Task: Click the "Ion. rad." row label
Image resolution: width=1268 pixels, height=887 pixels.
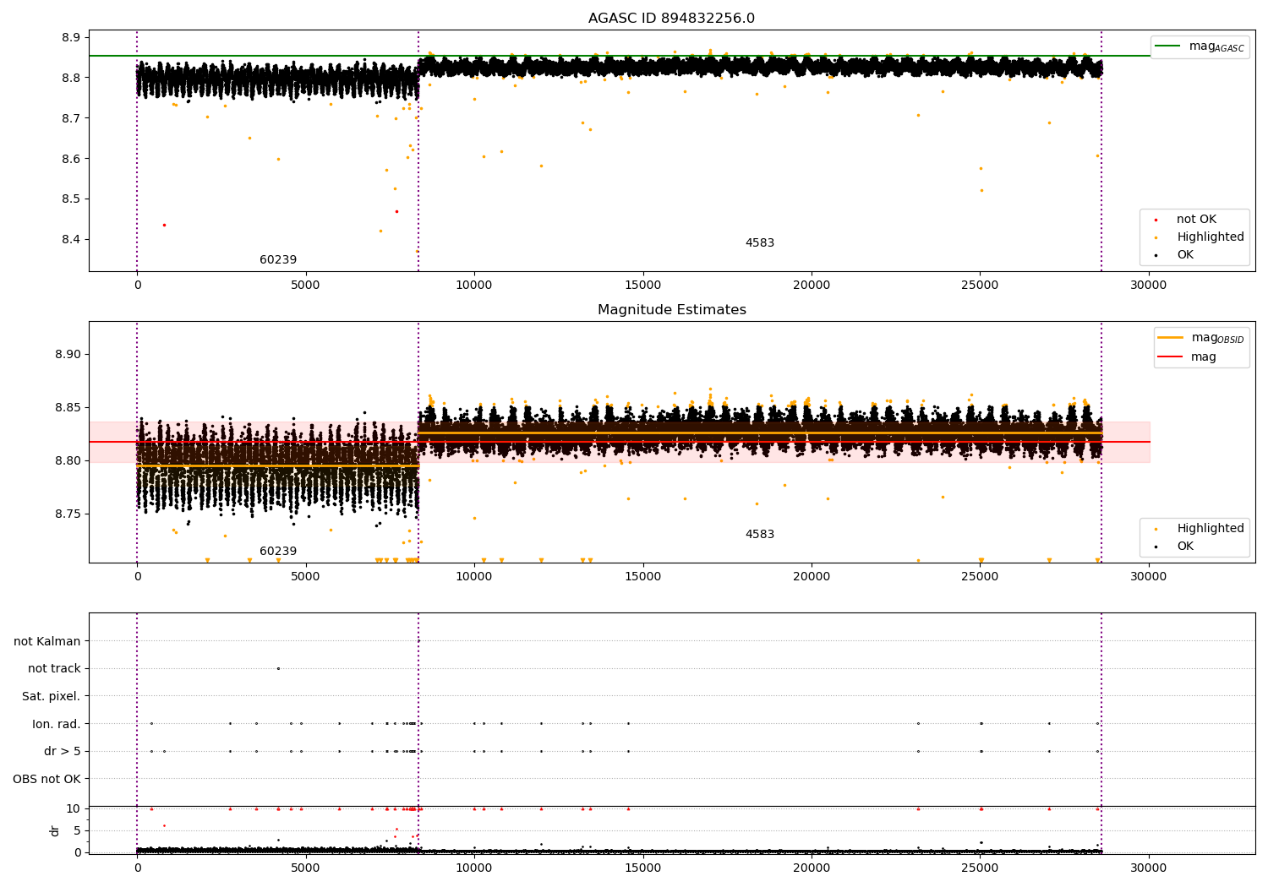Action: [57, 724]
